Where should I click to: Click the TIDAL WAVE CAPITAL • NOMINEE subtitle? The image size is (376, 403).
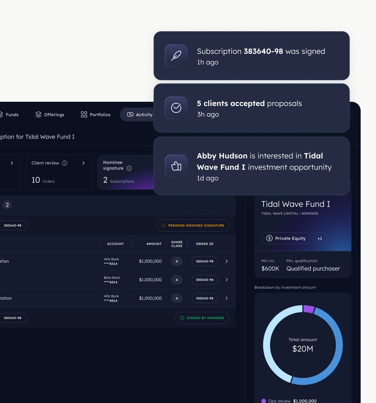[290, 213]
